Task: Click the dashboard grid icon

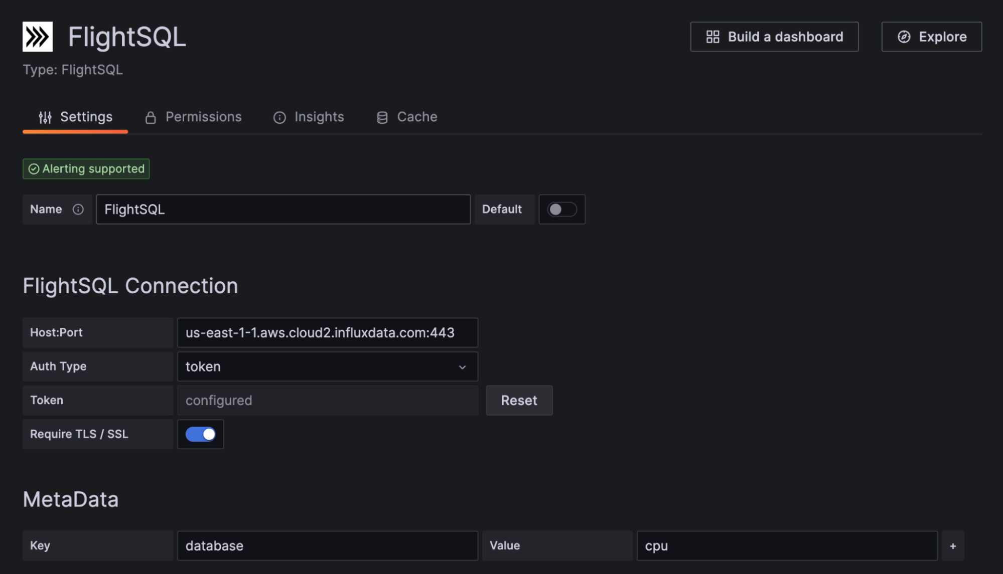Action: (712, 37)
